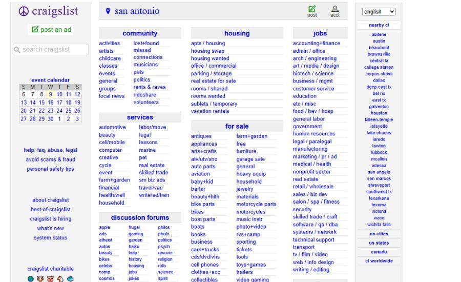Open the haiku discussion forum
The image size is (461, 282).
point(134,247)
